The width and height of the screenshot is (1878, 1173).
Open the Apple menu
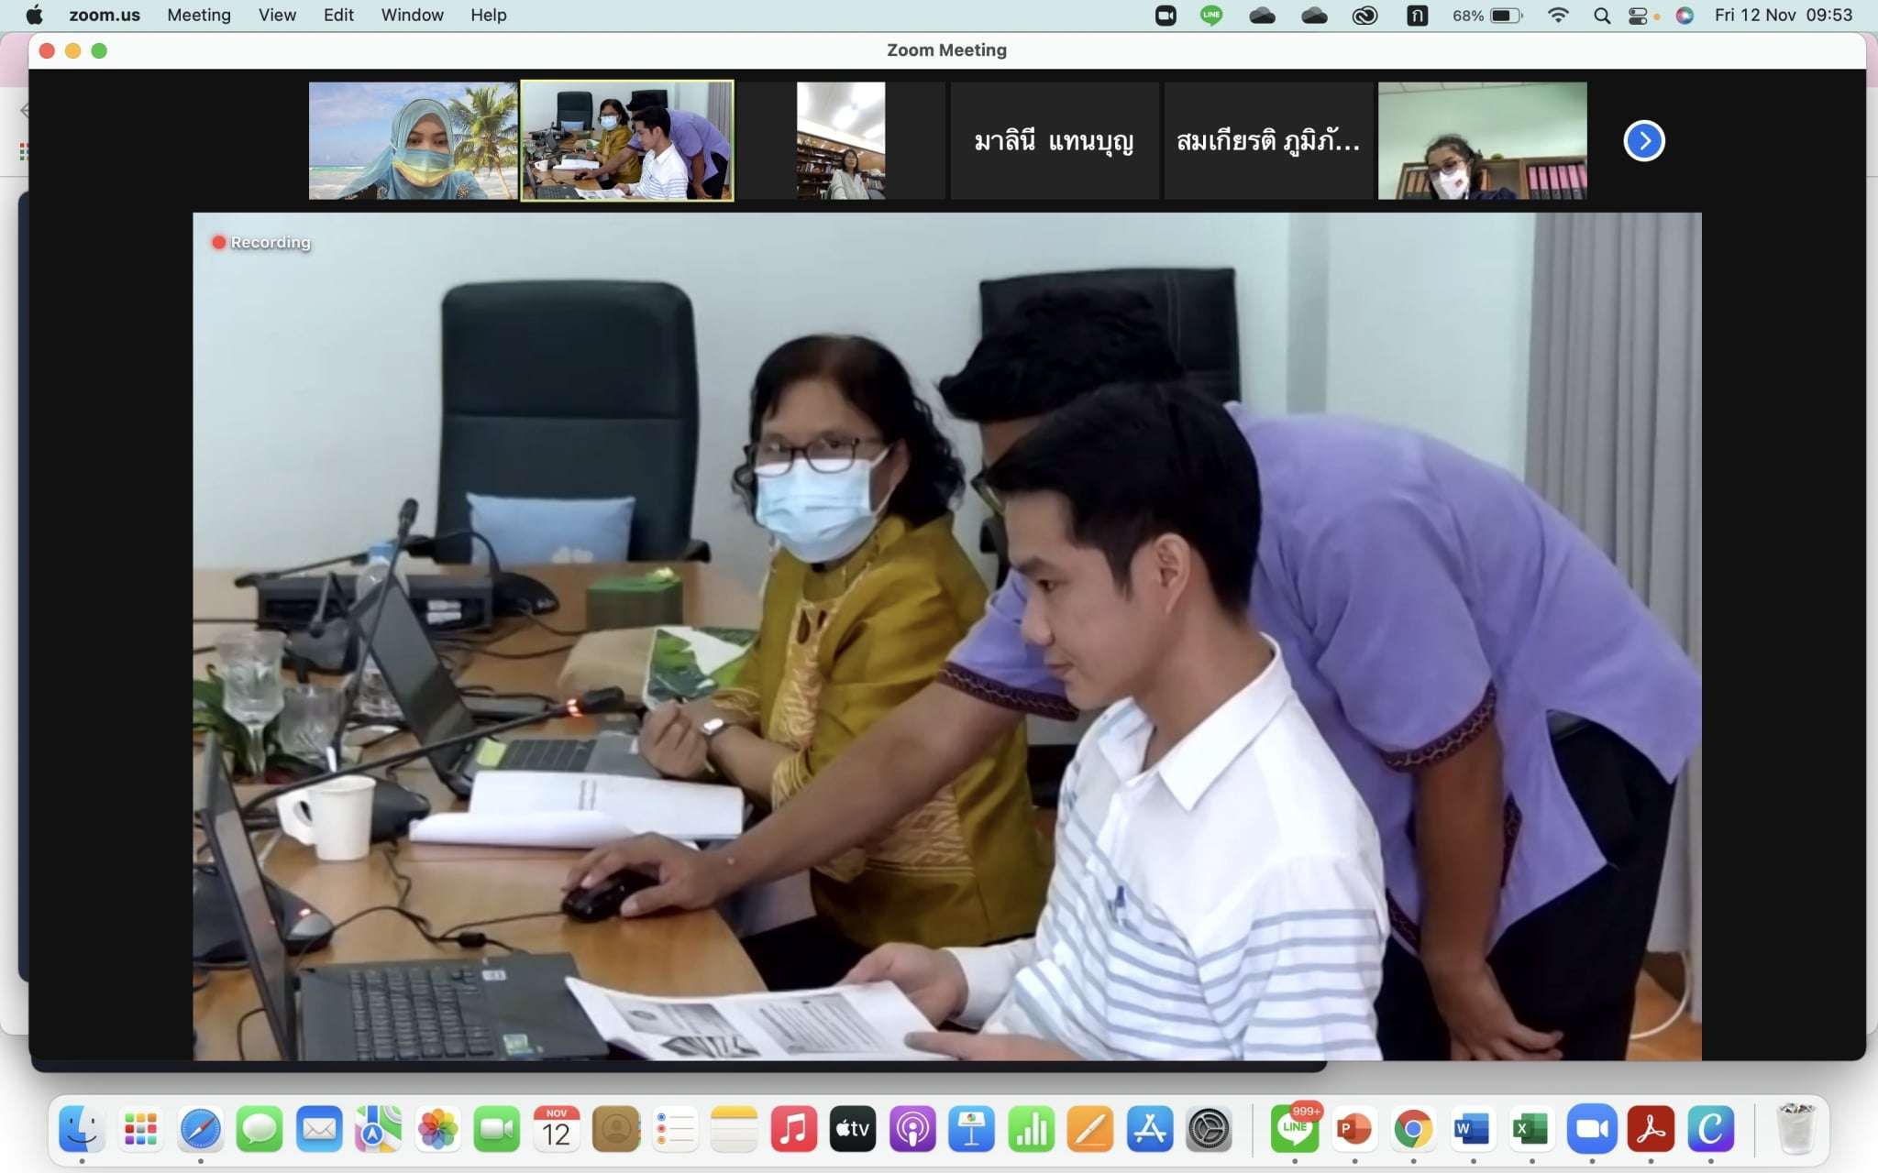coord(34,16)
